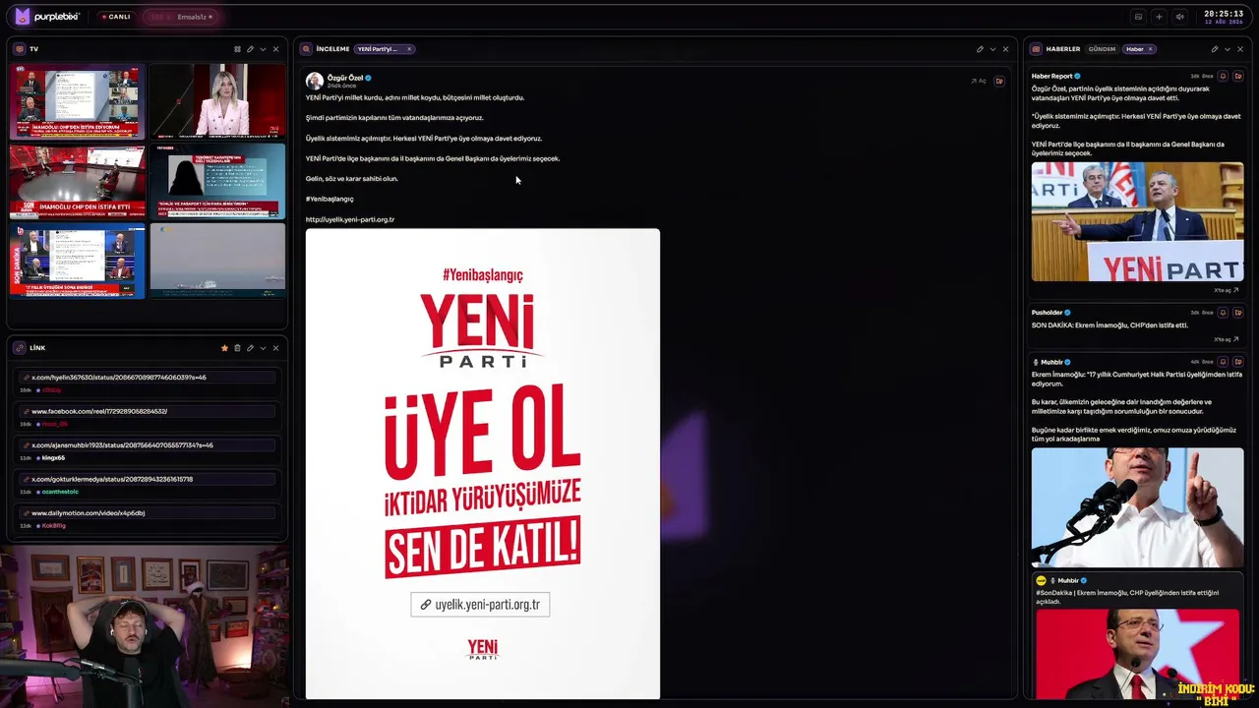Click Özgür Özel's profile avatar
Image resolution: width=1259 pixels, height=708 pixels.
tap(315, 81)
